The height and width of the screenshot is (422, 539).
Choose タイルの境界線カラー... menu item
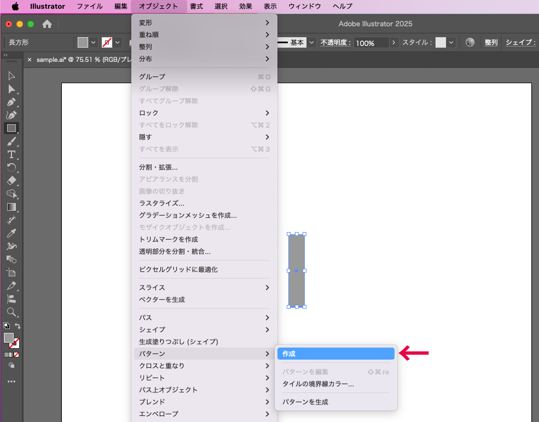(x=336, y=384)
